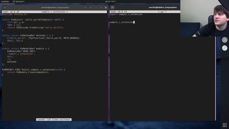
Task: Click the '*ptr = 1;' line
Action: point(13,25)
